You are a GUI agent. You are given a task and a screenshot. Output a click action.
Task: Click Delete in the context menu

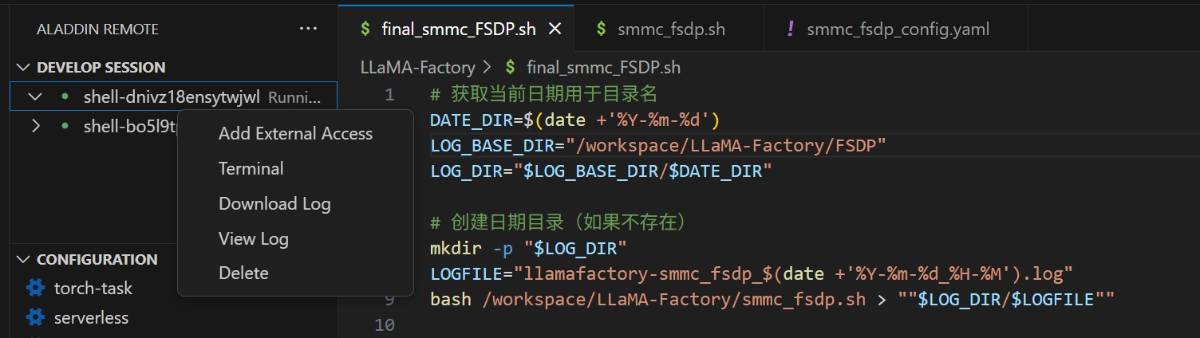[243, 273]
